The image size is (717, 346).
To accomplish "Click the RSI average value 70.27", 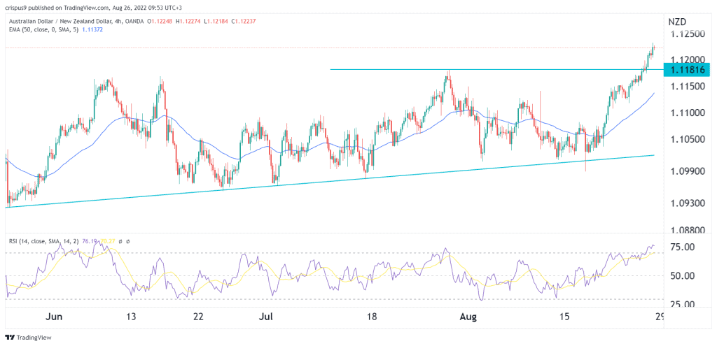I will click(x=106, y=240).
